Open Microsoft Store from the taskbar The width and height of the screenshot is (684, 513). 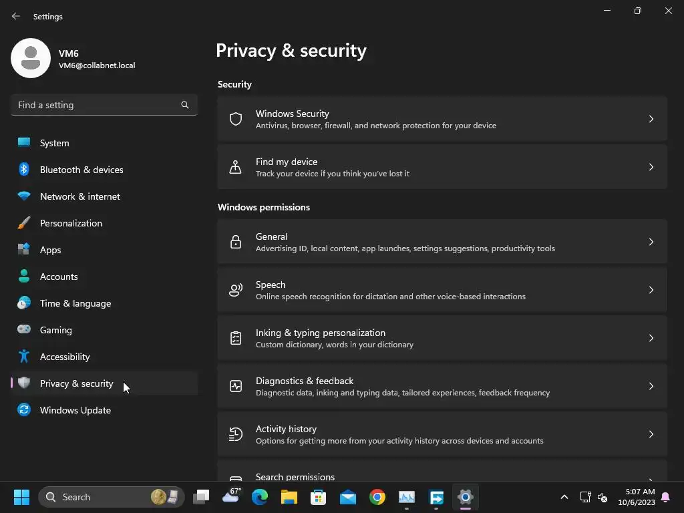tap(318, 497)
